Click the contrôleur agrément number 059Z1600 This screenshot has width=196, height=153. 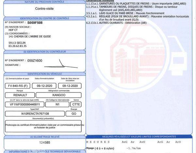[x=35, y=61]
